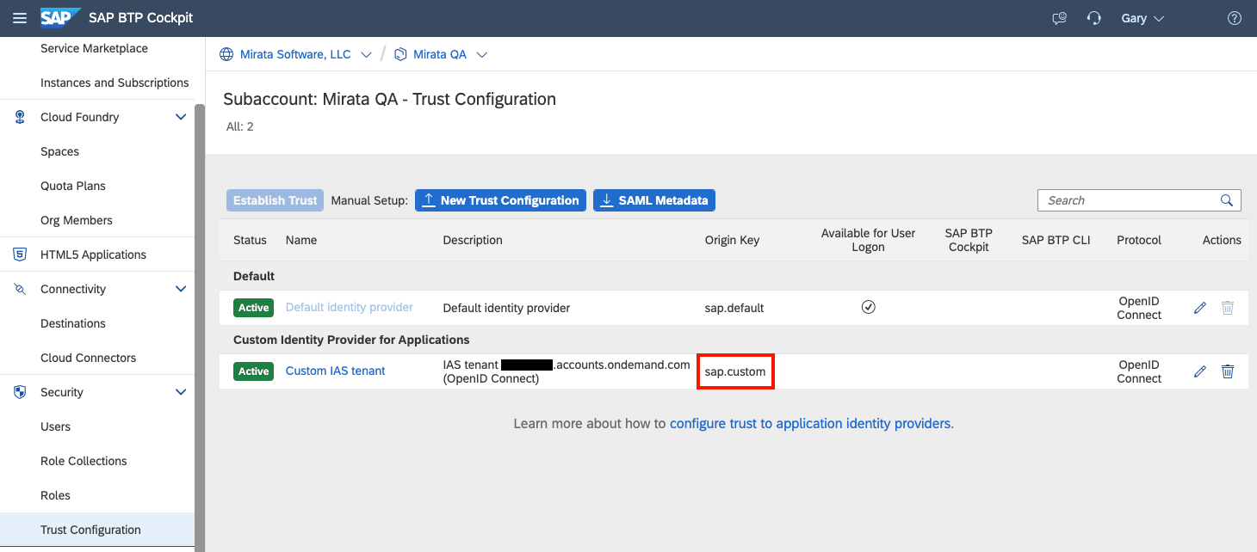The image size is (1257, 552).
Task: Open the hamburger navigation menu
Action: [21, 18]
